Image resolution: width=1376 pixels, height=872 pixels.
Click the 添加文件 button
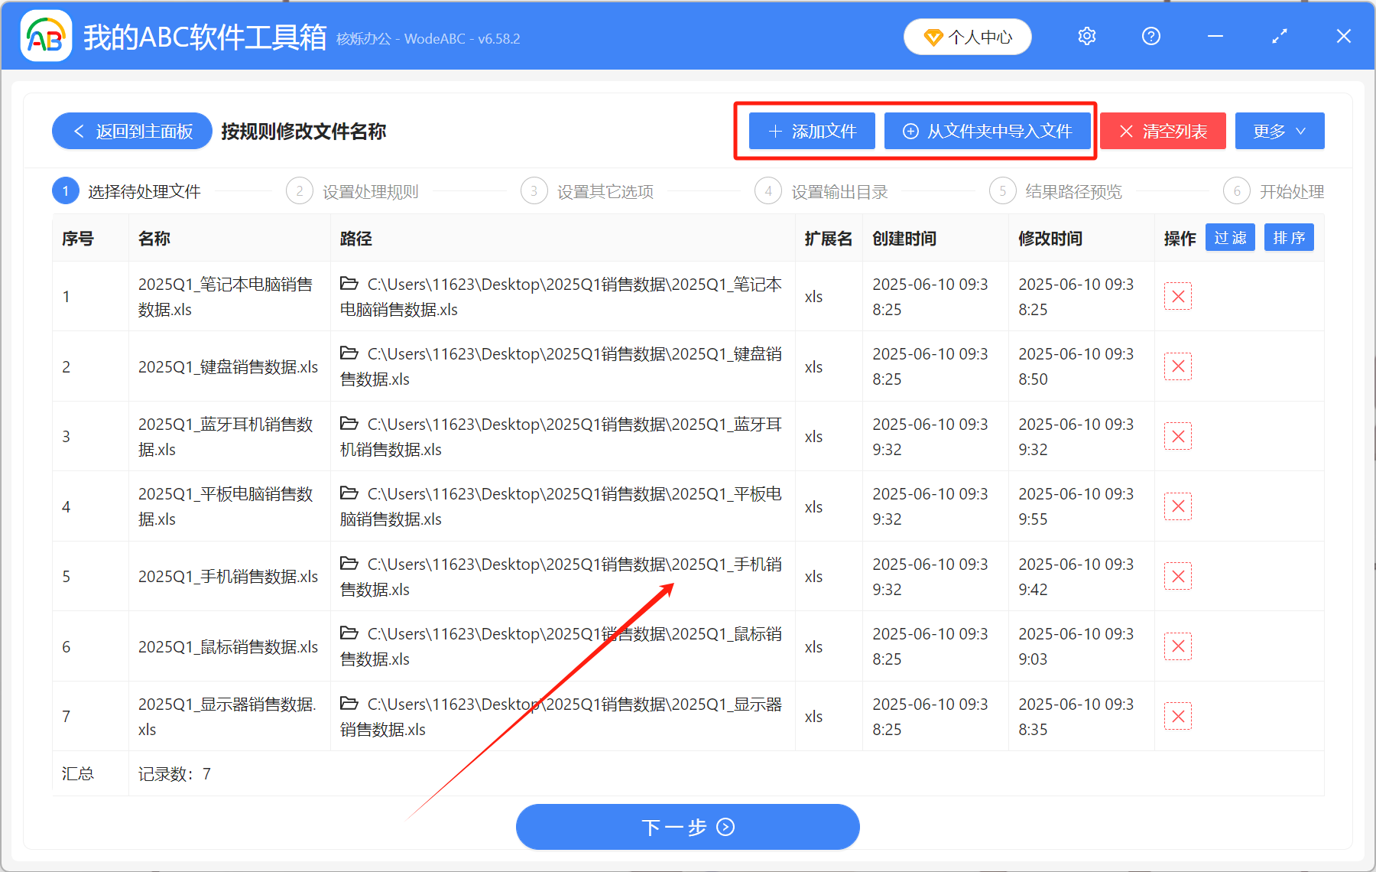tap(810, 131)
